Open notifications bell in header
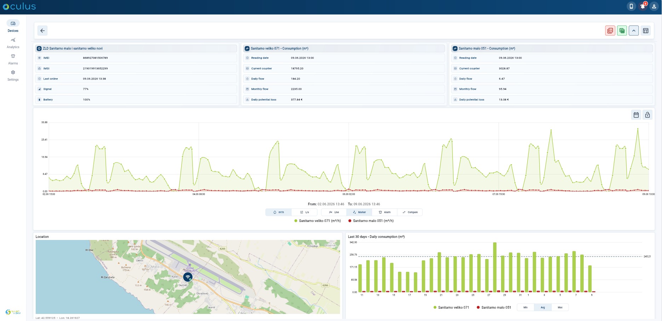The image size is (662, 321). [x=643, y=6]
